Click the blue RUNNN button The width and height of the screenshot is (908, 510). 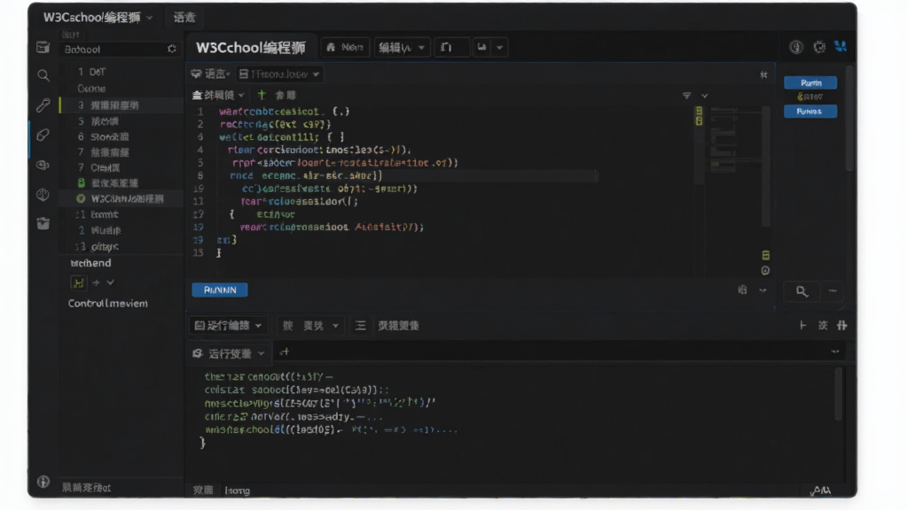click(x=220, y=290)
